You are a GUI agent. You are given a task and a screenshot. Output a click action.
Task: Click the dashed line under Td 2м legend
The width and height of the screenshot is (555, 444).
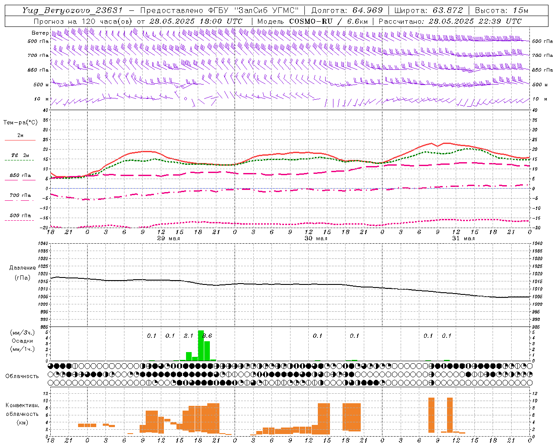pyautogui.click(x=20, y=160)
